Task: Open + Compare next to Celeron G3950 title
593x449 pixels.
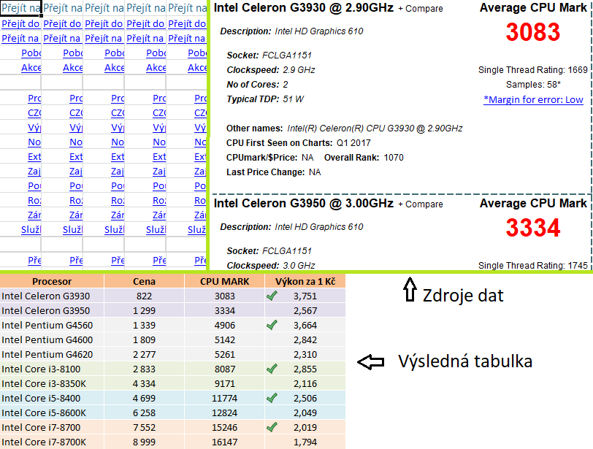Action: click(x=420, y=204)
